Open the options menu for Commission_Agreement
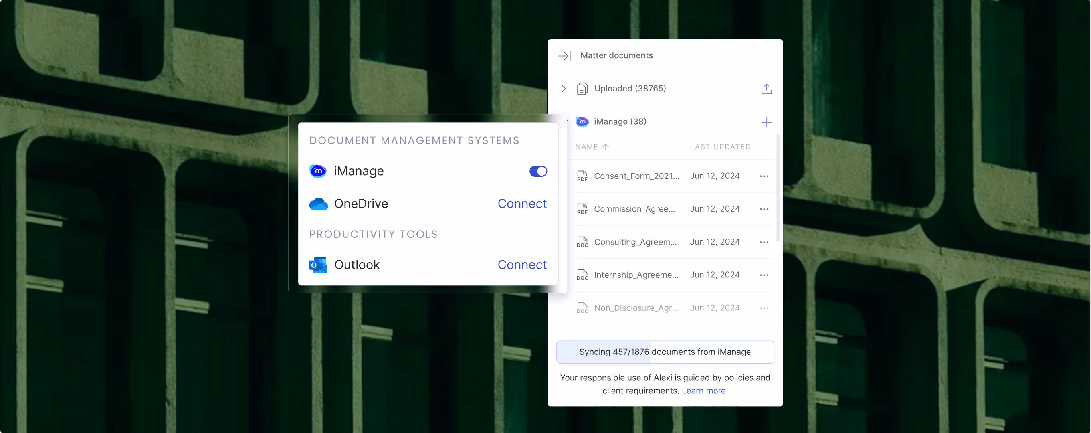 pyautogui.click(x=764, y=208)
